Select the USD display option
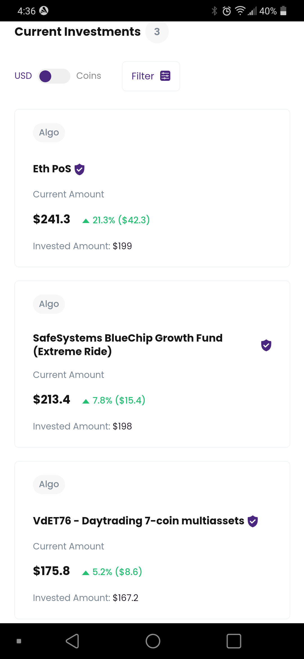Viewport: 304px width, 659px height. click(x=23, y=76)
